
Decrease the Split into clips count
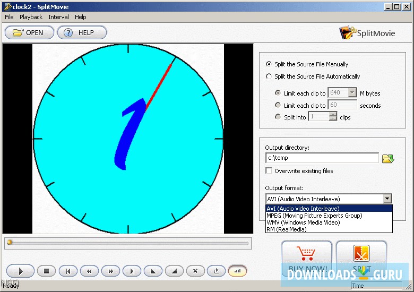333,118
